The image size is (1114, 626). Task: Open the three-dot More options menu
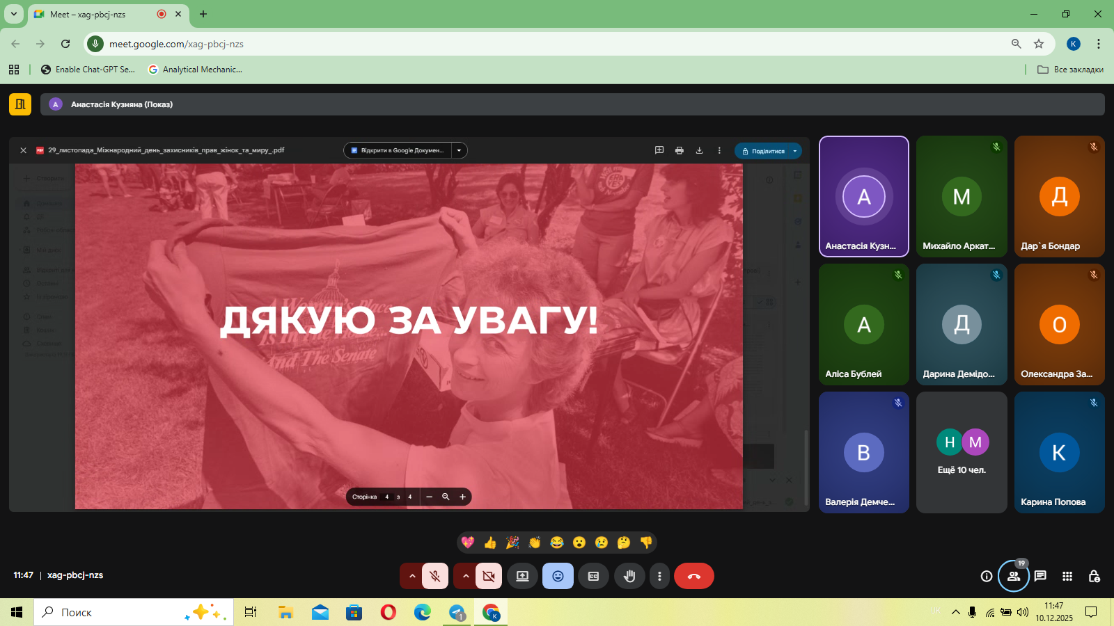tap(659, 576)
